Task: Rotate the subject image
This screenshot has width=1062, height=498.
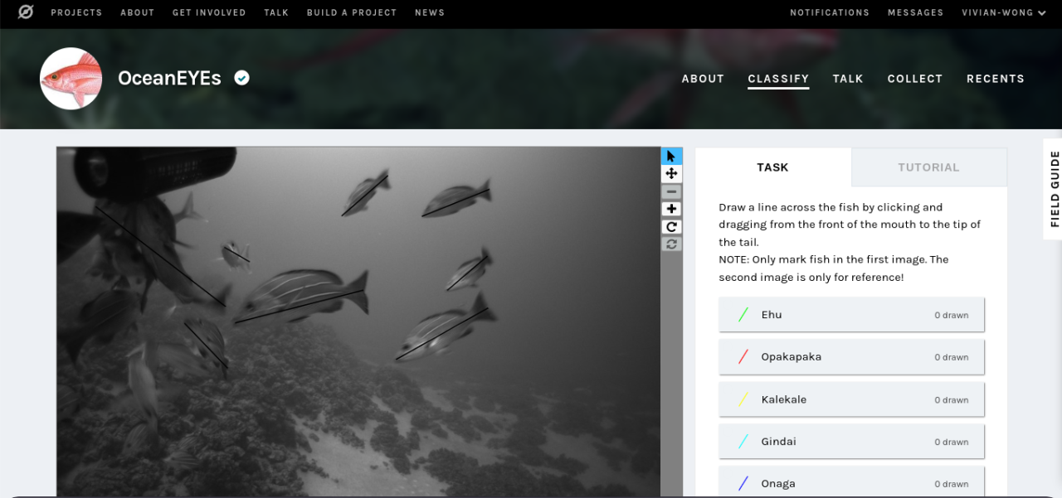Action: click(671, 226)
